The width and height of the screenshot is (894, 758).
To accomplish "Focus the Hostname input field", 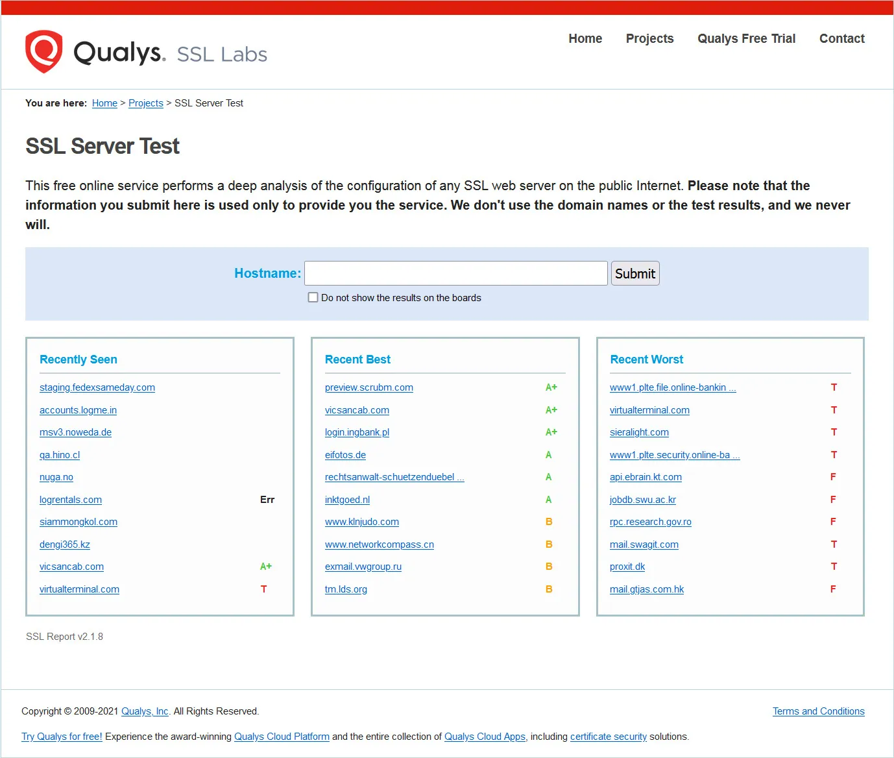I will (x=455, y=273).
